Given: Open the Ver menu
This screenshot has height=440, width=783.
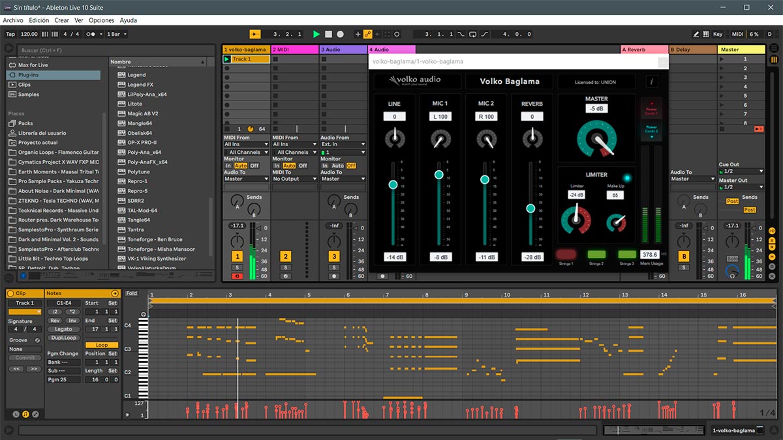Looking at the screenshot, I should 78,20.
